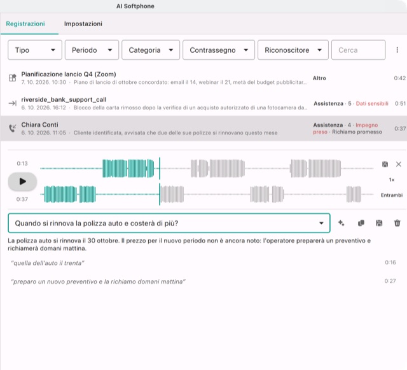
Task: Click the 0:42 duration of the Zoom recording
Action: pos(400,78)
